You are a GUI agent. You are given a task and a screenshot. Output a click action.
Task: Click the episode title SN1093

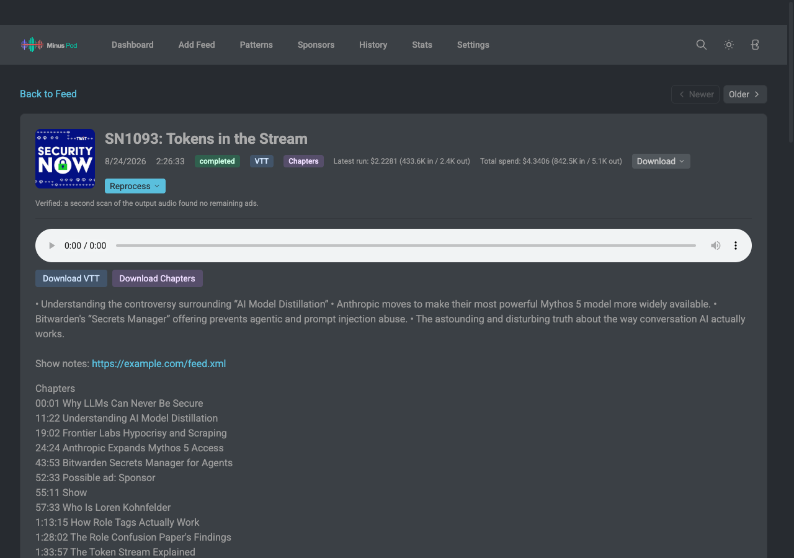coord(206,139)
